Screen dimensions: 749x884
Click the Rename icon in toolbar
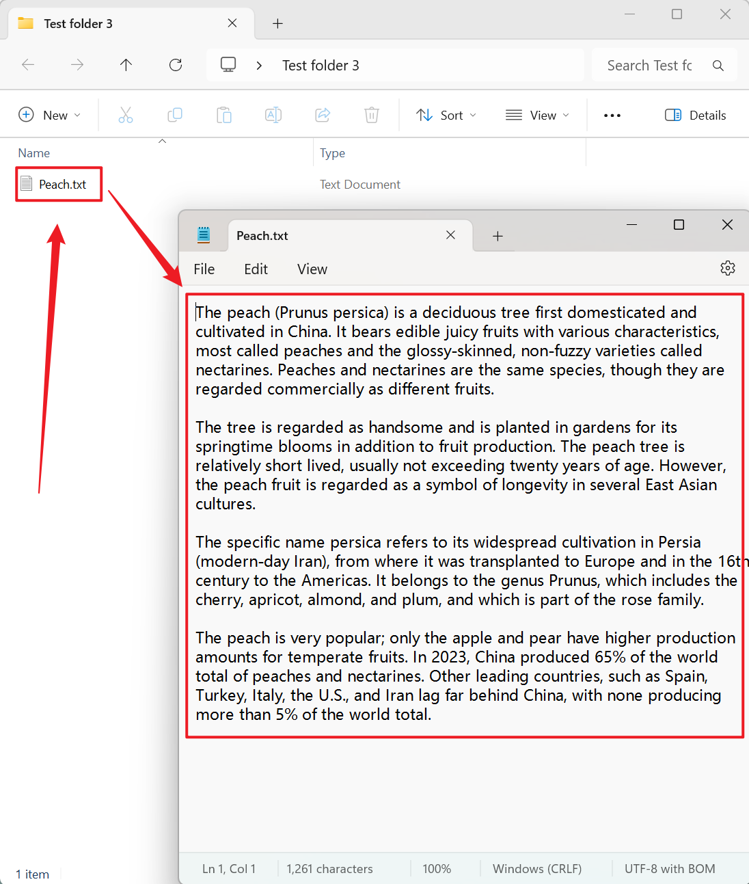pos(273,115)
